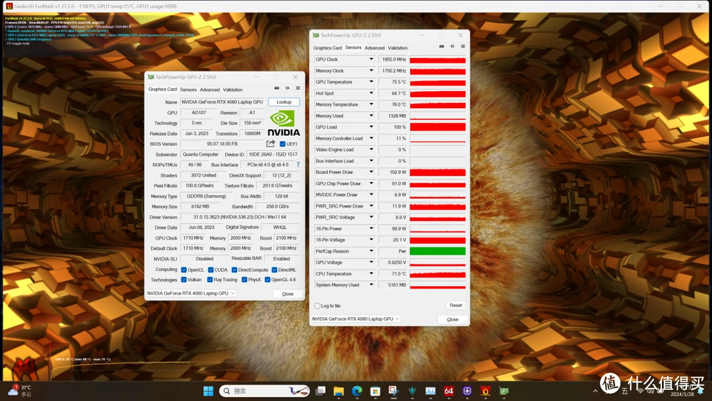Switch to Sensors tab in Graphics Card window
The width and height of the screenshot is (712, 401).
tap(189, 90)
